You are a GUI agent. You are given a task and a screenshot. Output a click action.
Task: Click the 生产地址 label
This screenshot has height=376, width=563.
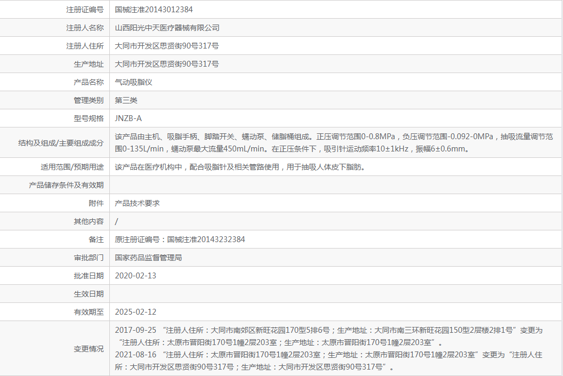coord(89,64)
